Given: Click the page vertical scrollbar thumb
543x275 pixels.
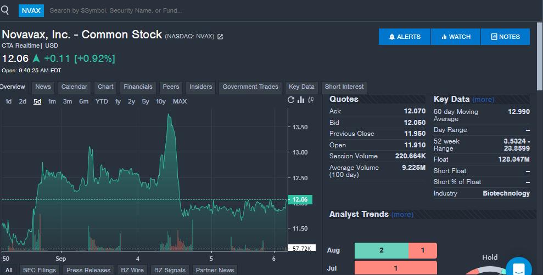Looking at the screenshot, I should click(x=540, y=56).
